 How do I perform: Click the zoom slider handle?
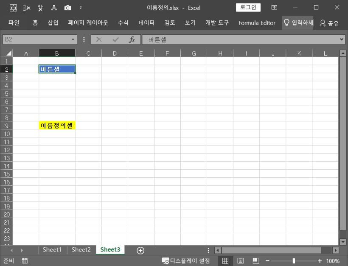point(294,261)
